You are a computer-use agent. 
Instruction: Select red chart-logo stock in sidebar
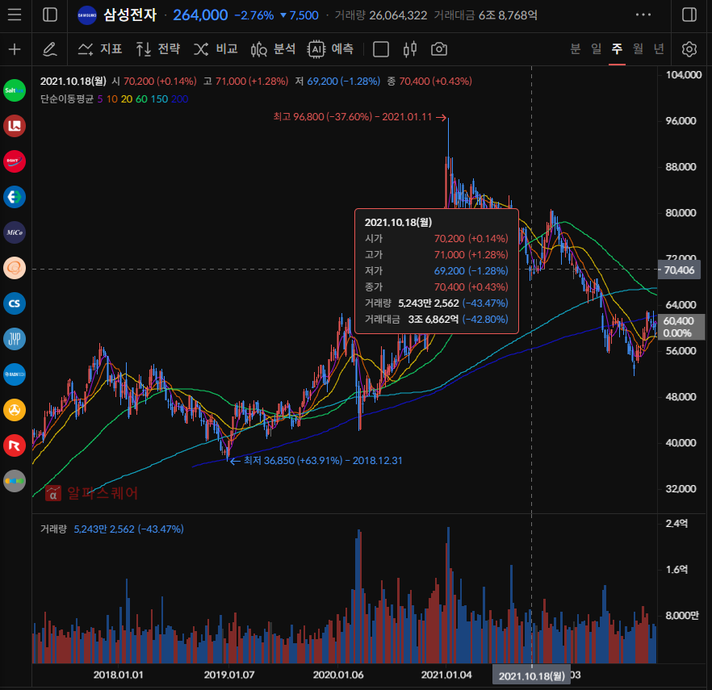[x=15, y=126]
